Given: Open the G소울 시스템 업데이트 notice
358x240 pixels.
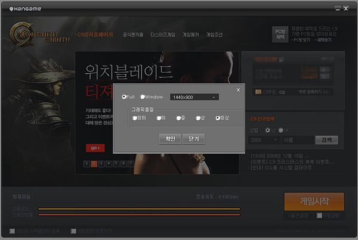Looking at the screenshot, I should point(281,168).
